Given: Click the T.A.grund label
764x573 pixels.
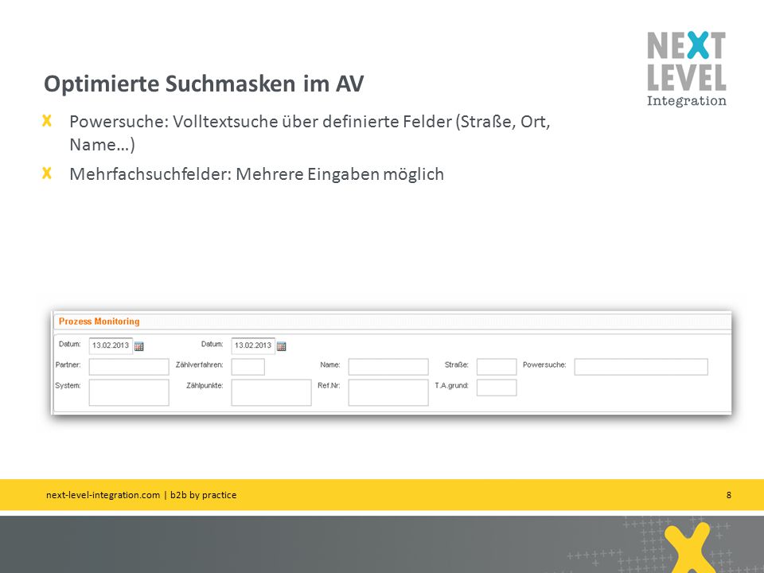Looking at the screenshot, I should tap(452, 386).
